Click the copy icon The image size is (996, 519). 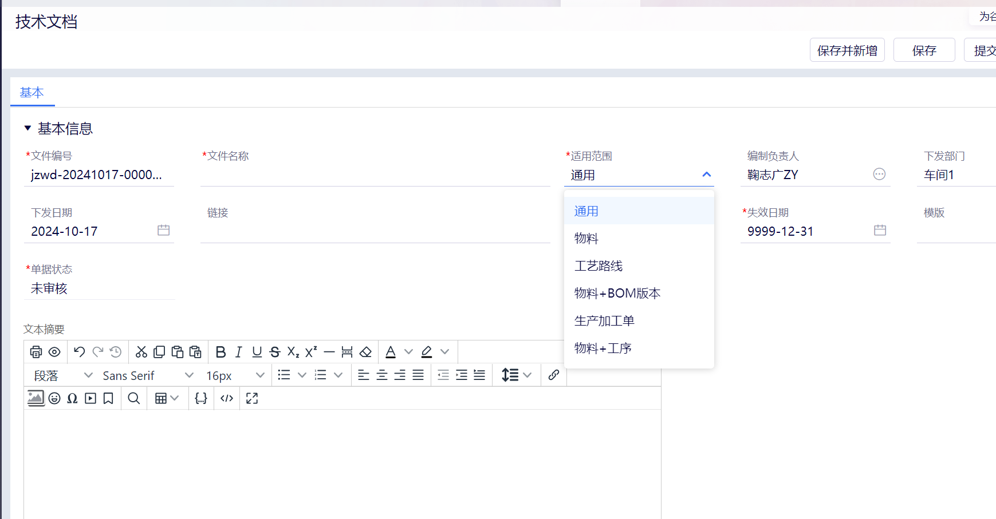pyautogui.click(x=159, y=352)
